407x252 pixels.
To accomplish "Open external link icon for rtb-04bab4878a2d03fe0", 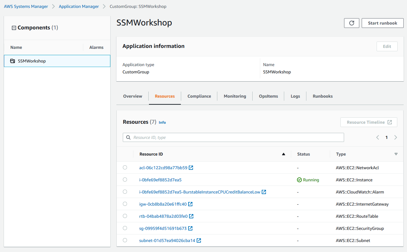I will [x=191, y=216].
